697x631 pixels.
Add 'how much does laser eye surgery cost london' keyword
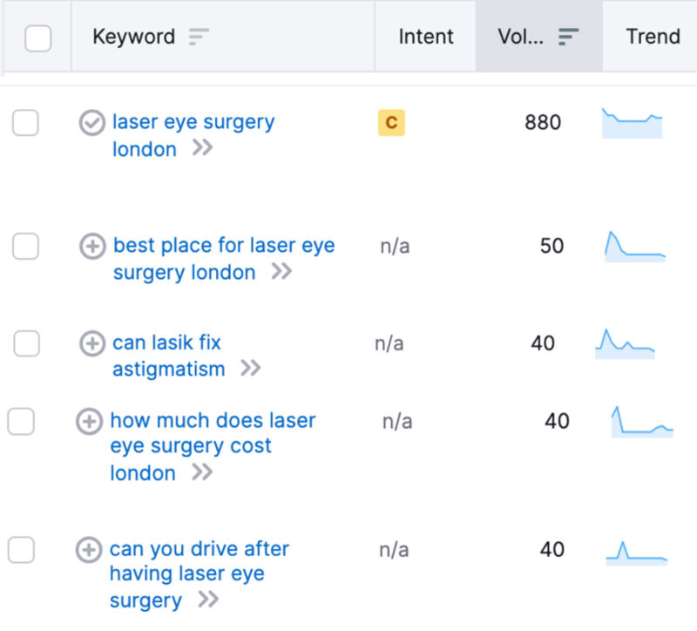(x=89, y=422)
